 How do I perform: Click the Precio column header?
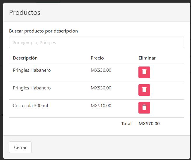(x=97, y=58)
